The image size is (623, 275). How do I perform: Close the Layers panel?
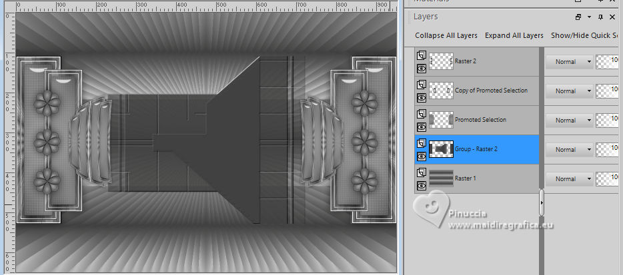pos(614,17)
